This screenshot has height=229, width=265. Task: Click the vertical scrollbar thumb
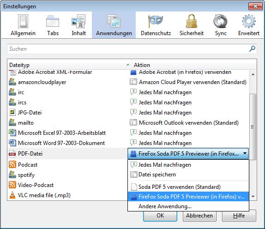coord(253,127)
